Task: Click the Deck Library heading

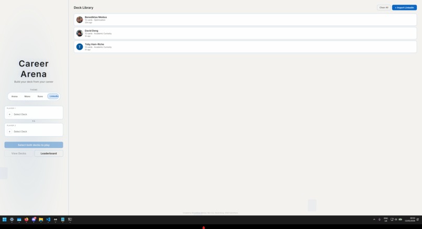Action: (83, 7)
